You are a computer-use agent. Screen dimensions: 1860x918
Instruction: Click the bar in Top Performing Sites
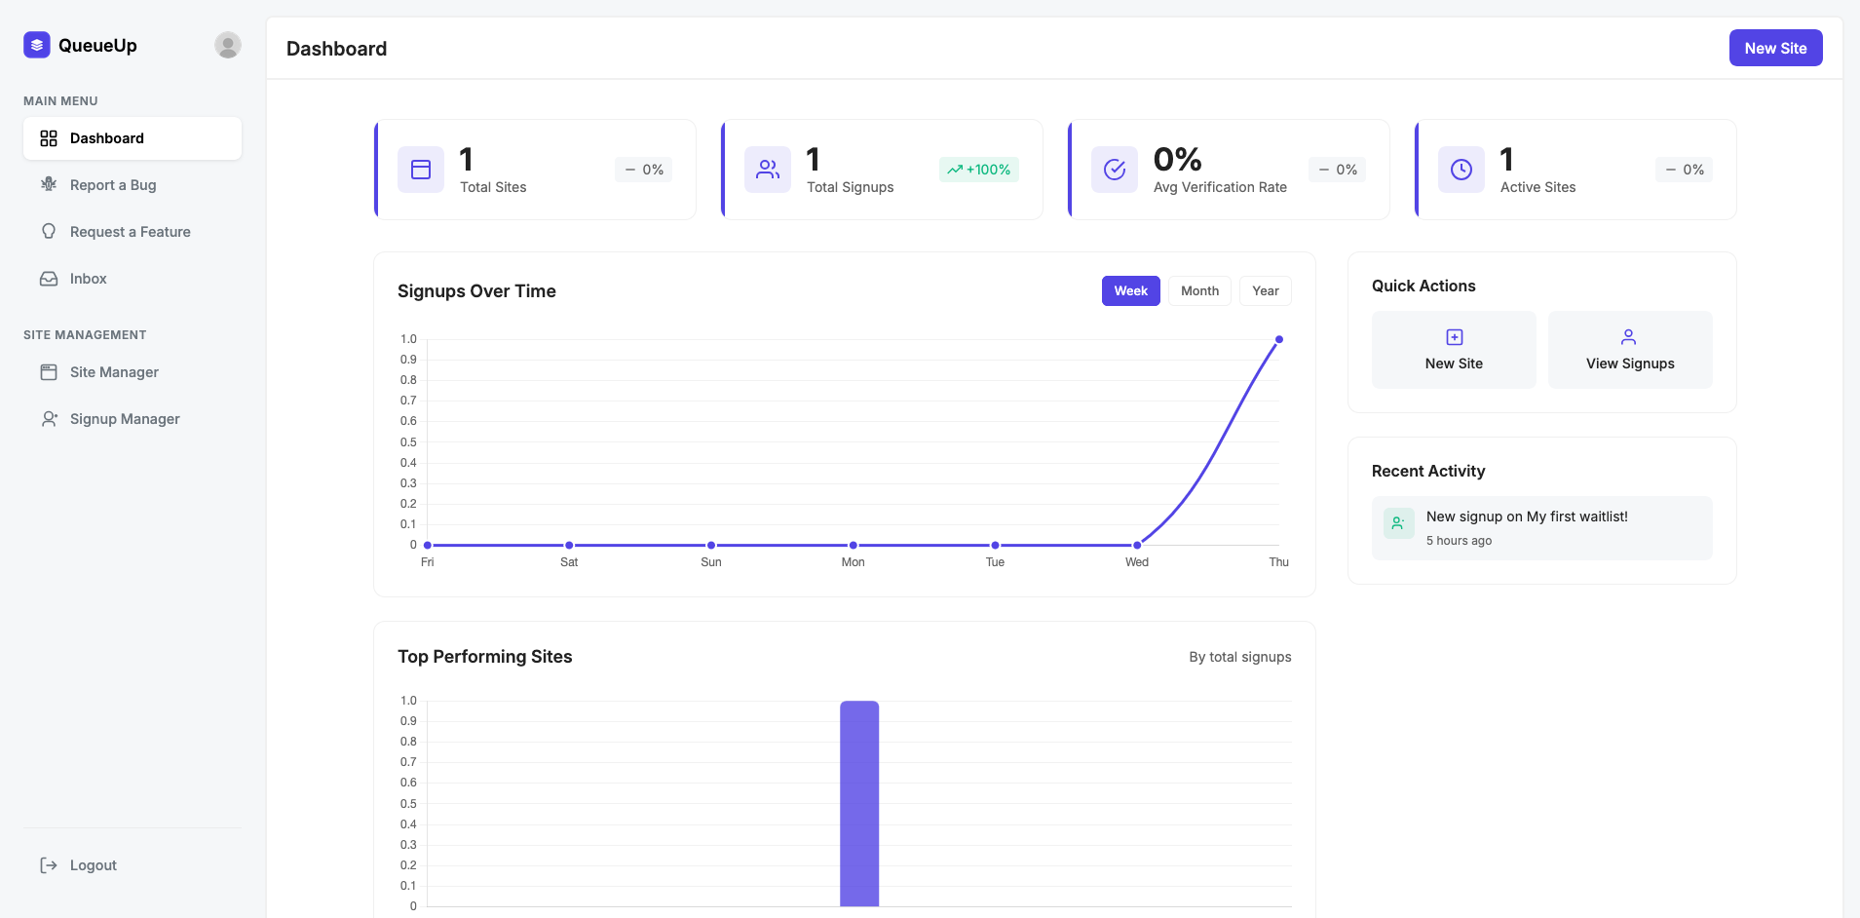859,803
